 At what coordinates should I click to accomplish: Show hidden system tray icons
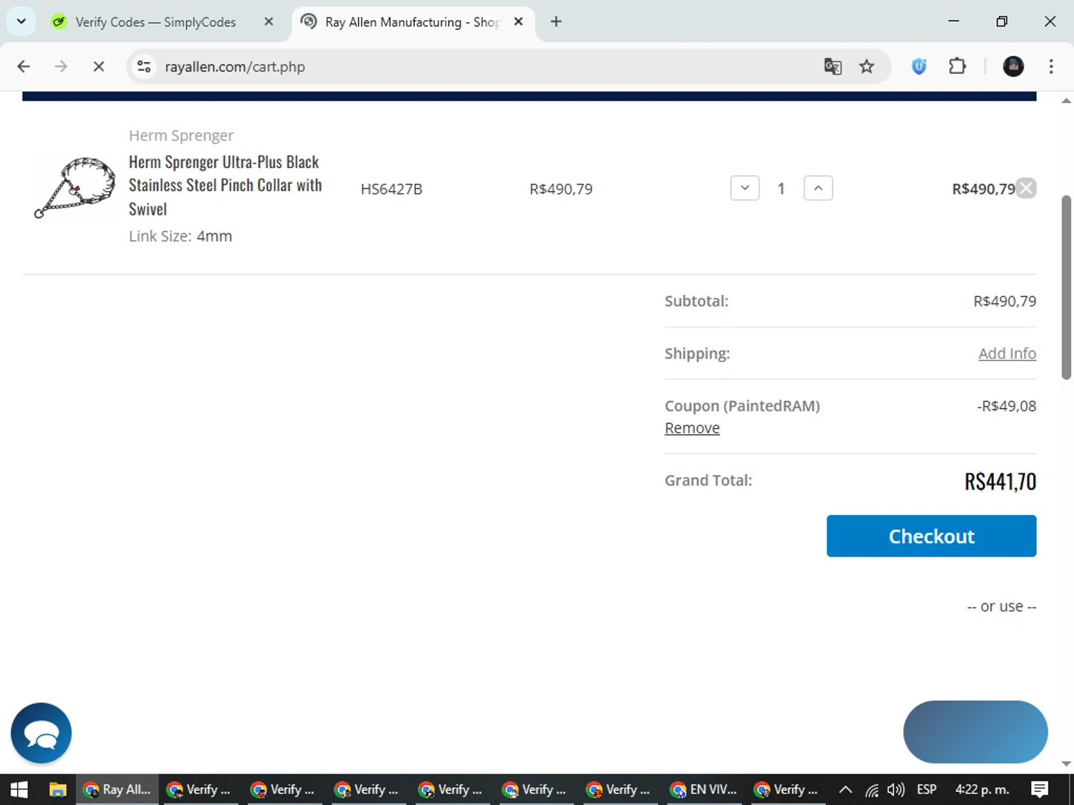click(x=846, y=789)
